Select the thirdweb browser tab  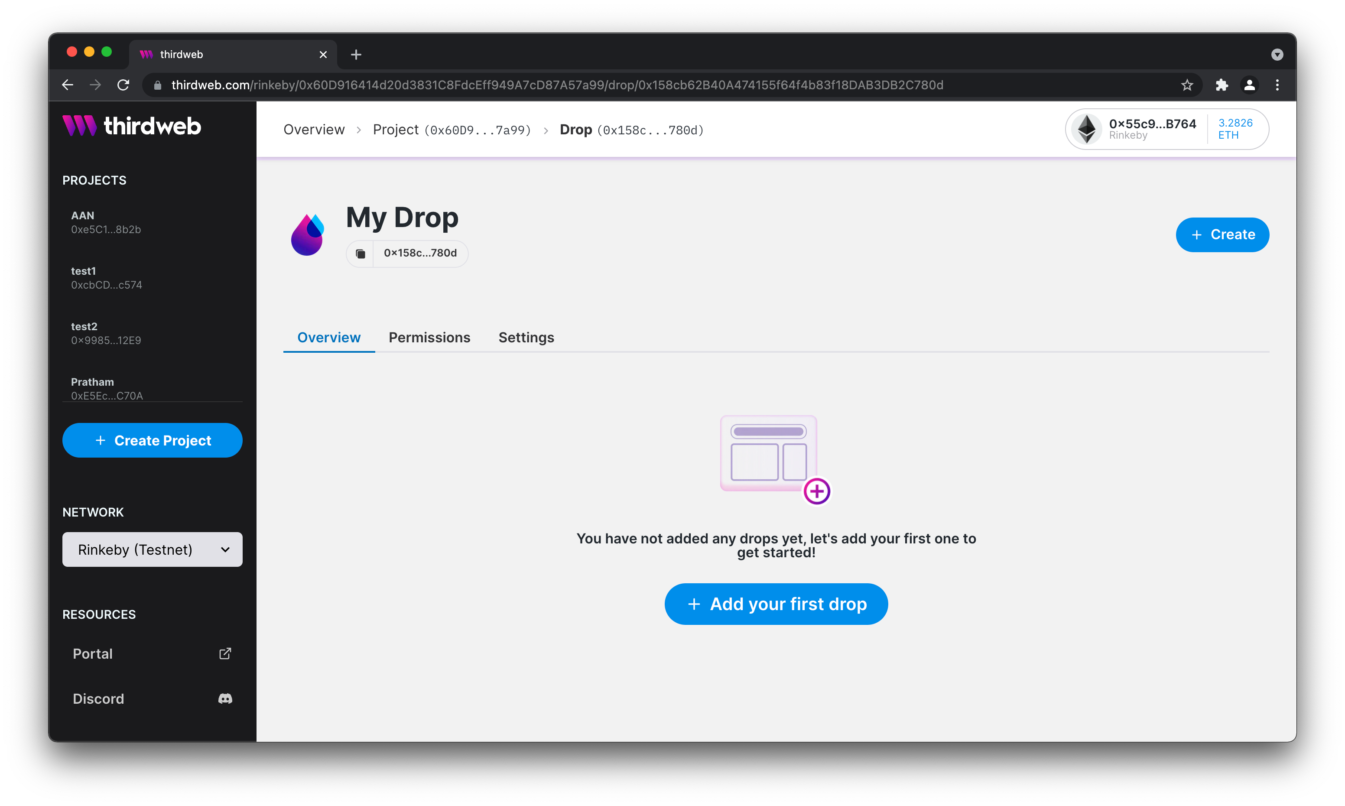coord(233,54)
